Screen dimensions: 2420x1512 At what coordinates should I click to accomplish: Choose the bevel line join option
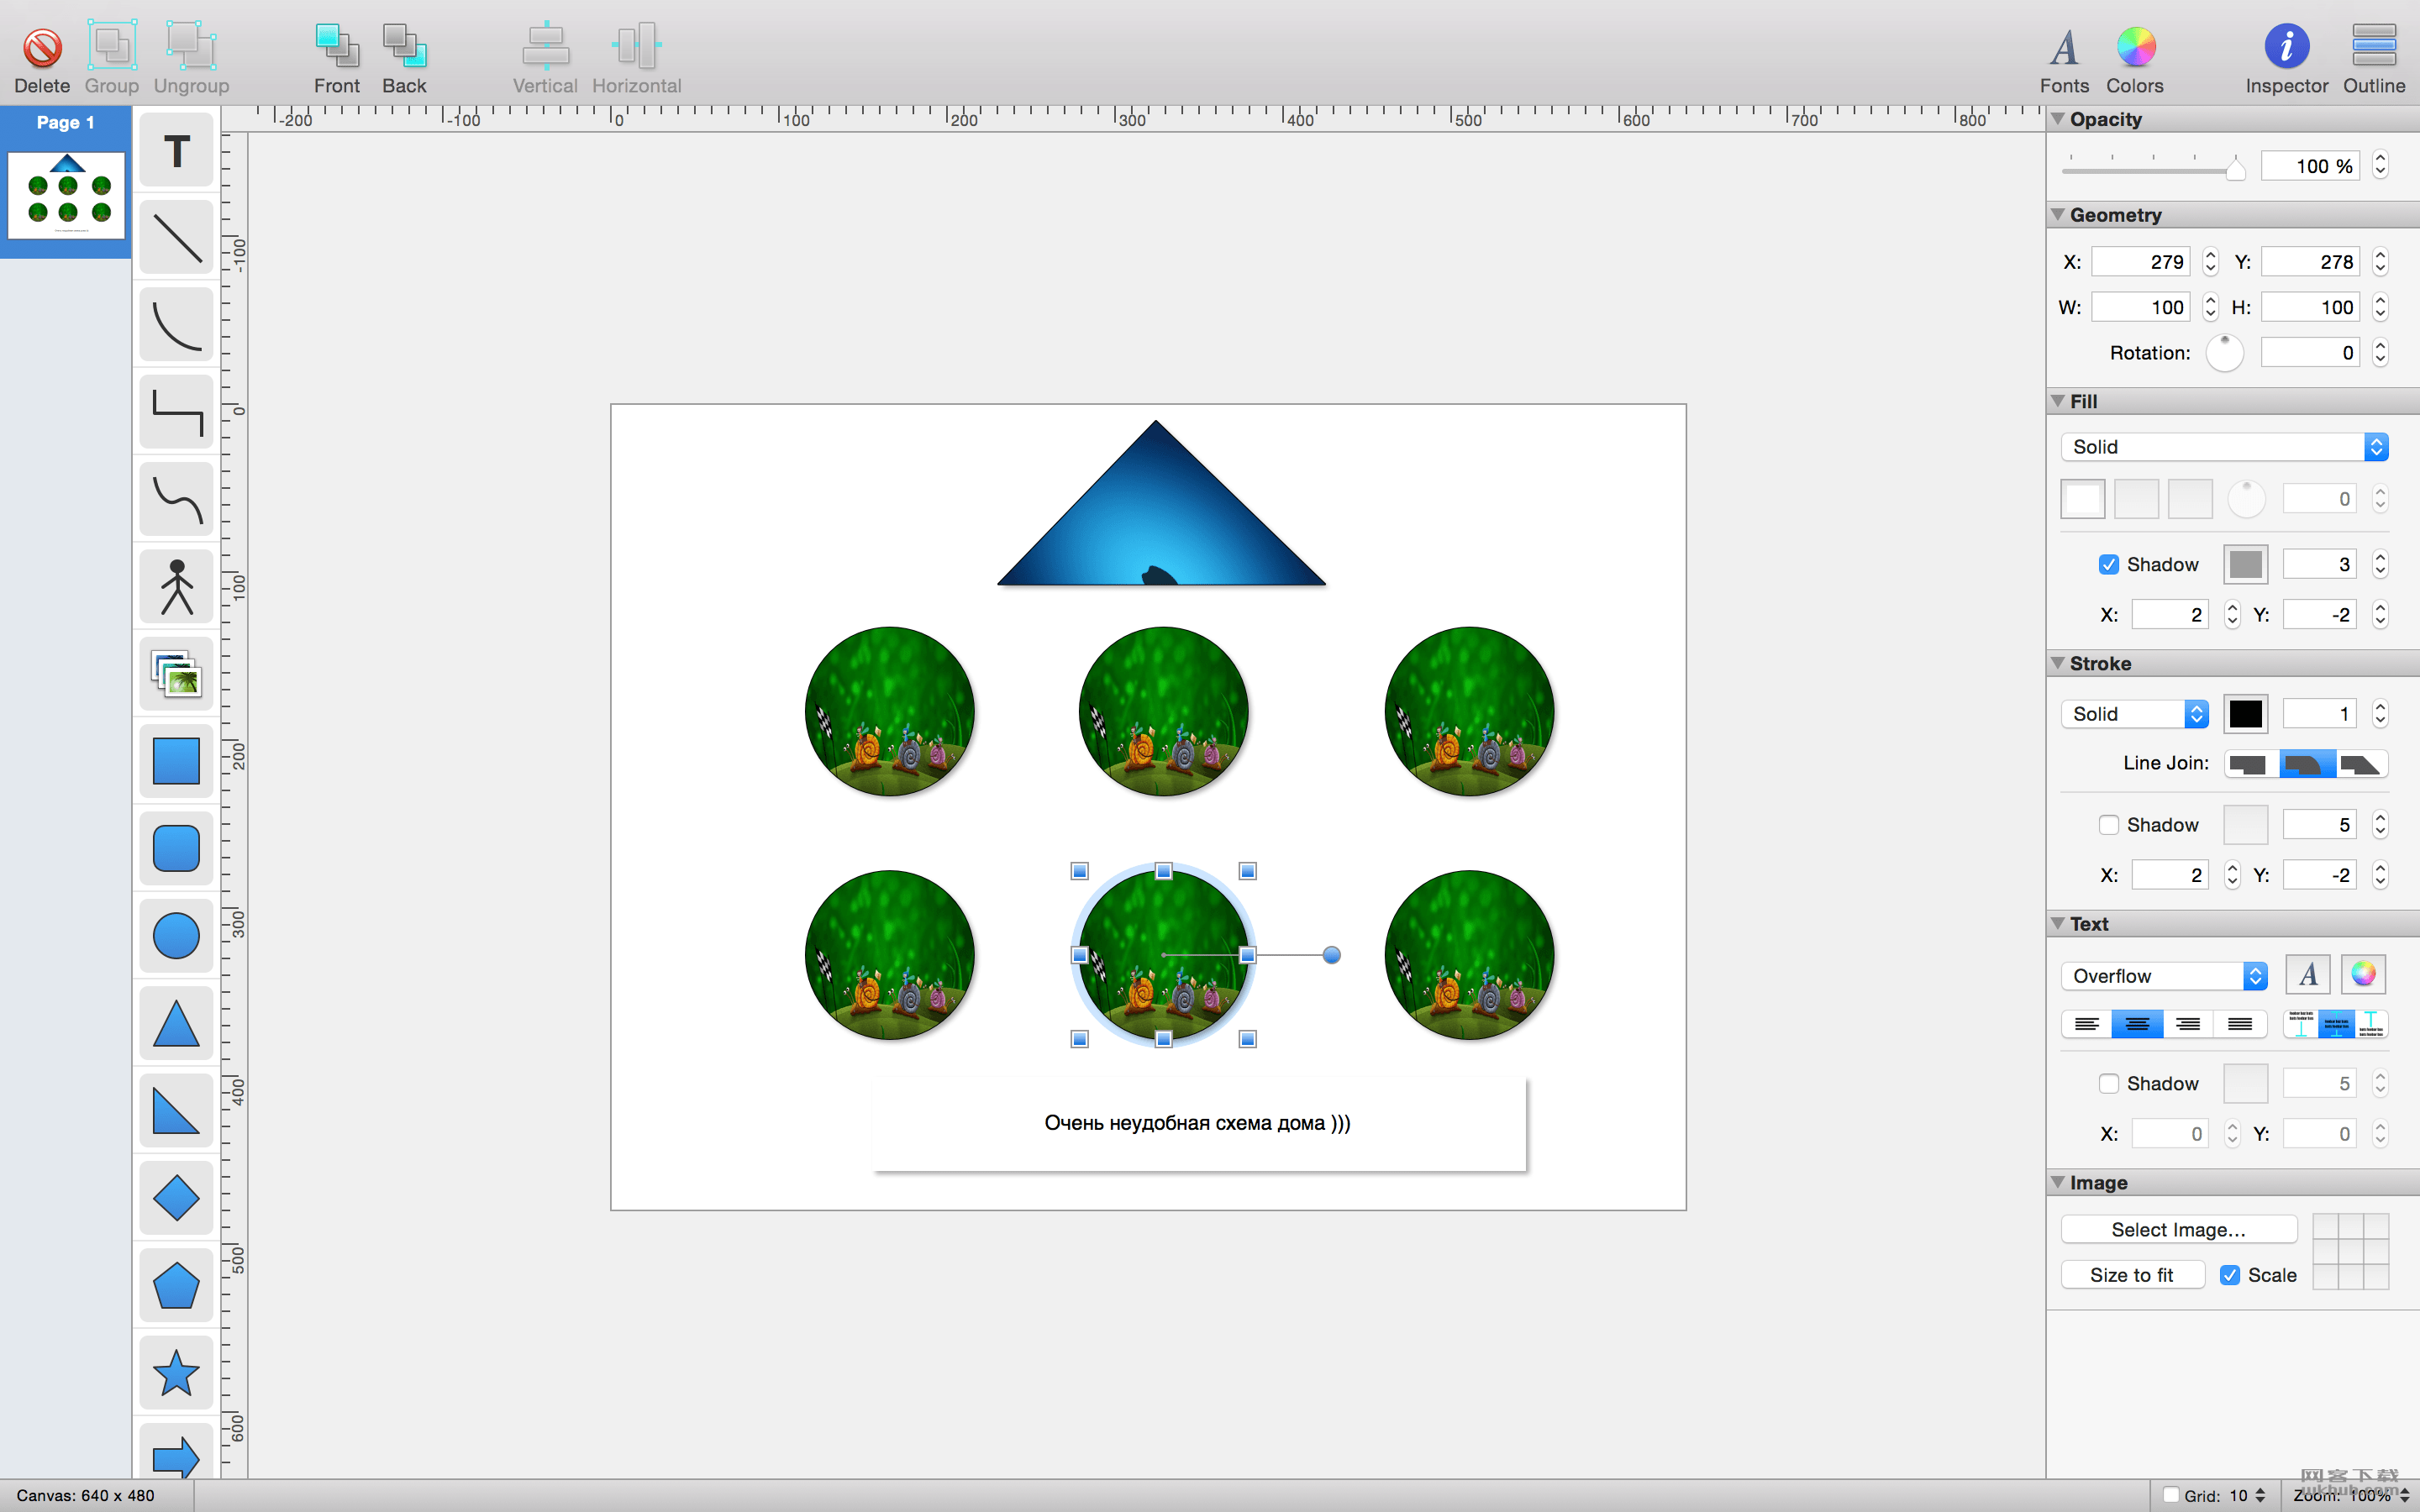[2362, 764]
